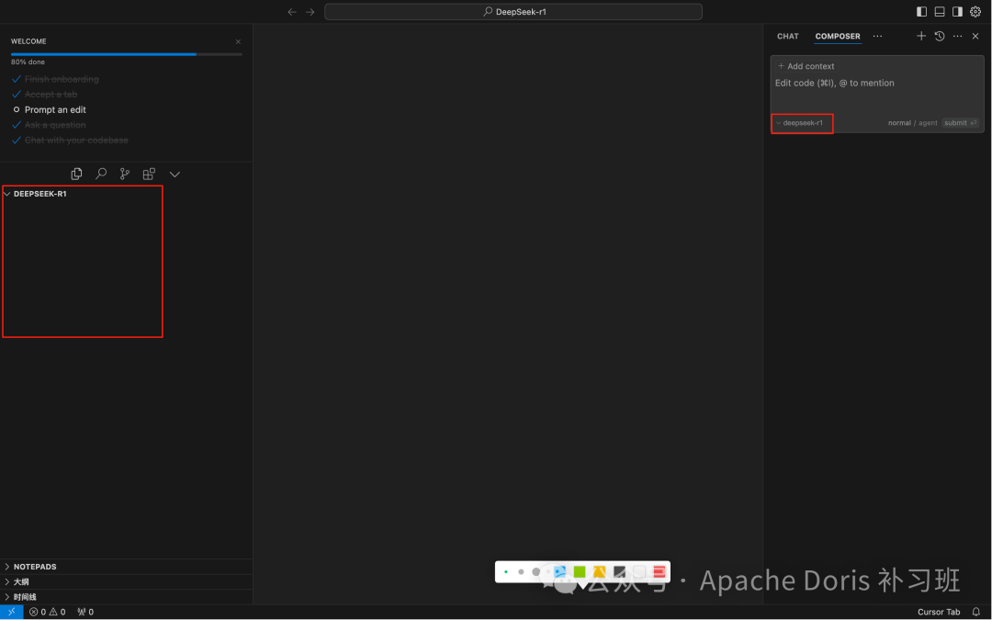
Task: Pick the green color swatch
Action: pos(580,572)
